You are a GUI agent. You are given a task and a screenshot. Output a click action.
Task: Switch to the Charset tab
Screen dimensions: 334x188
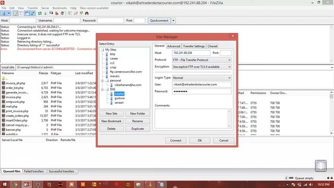[212, 46]
